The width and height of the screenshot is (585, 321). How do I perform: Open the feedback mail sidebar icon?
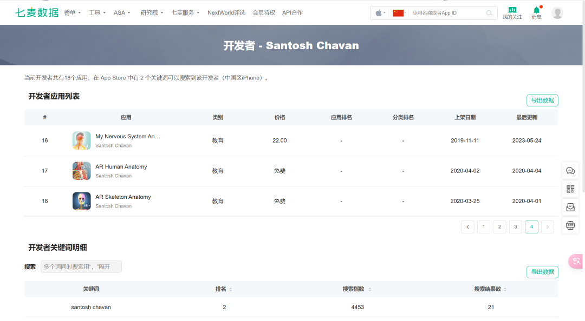point(570,207)
